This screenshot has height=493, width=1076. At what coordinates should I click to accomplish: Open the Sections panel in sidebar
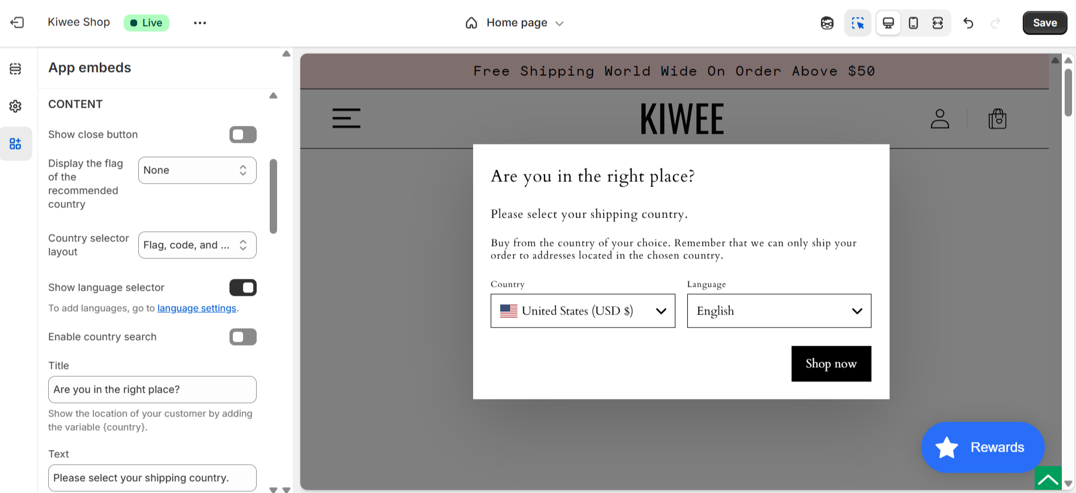point(15,69)
